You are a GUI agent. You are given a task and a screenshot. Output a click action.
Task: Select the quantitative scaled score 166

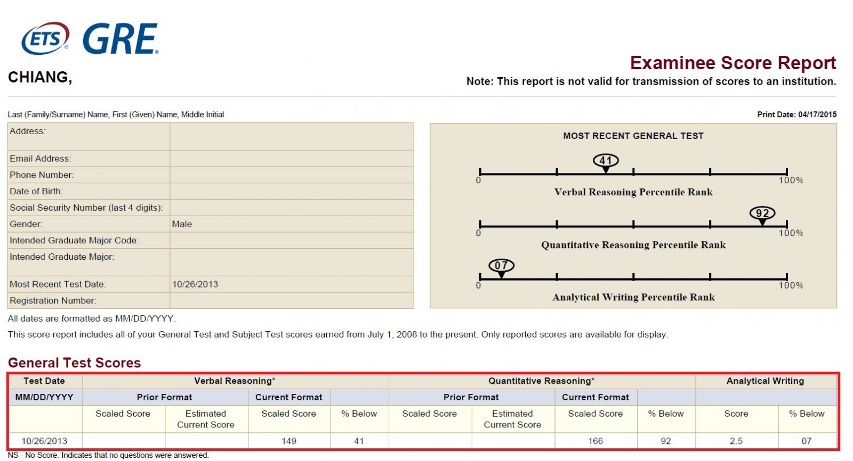click(596, 441)
